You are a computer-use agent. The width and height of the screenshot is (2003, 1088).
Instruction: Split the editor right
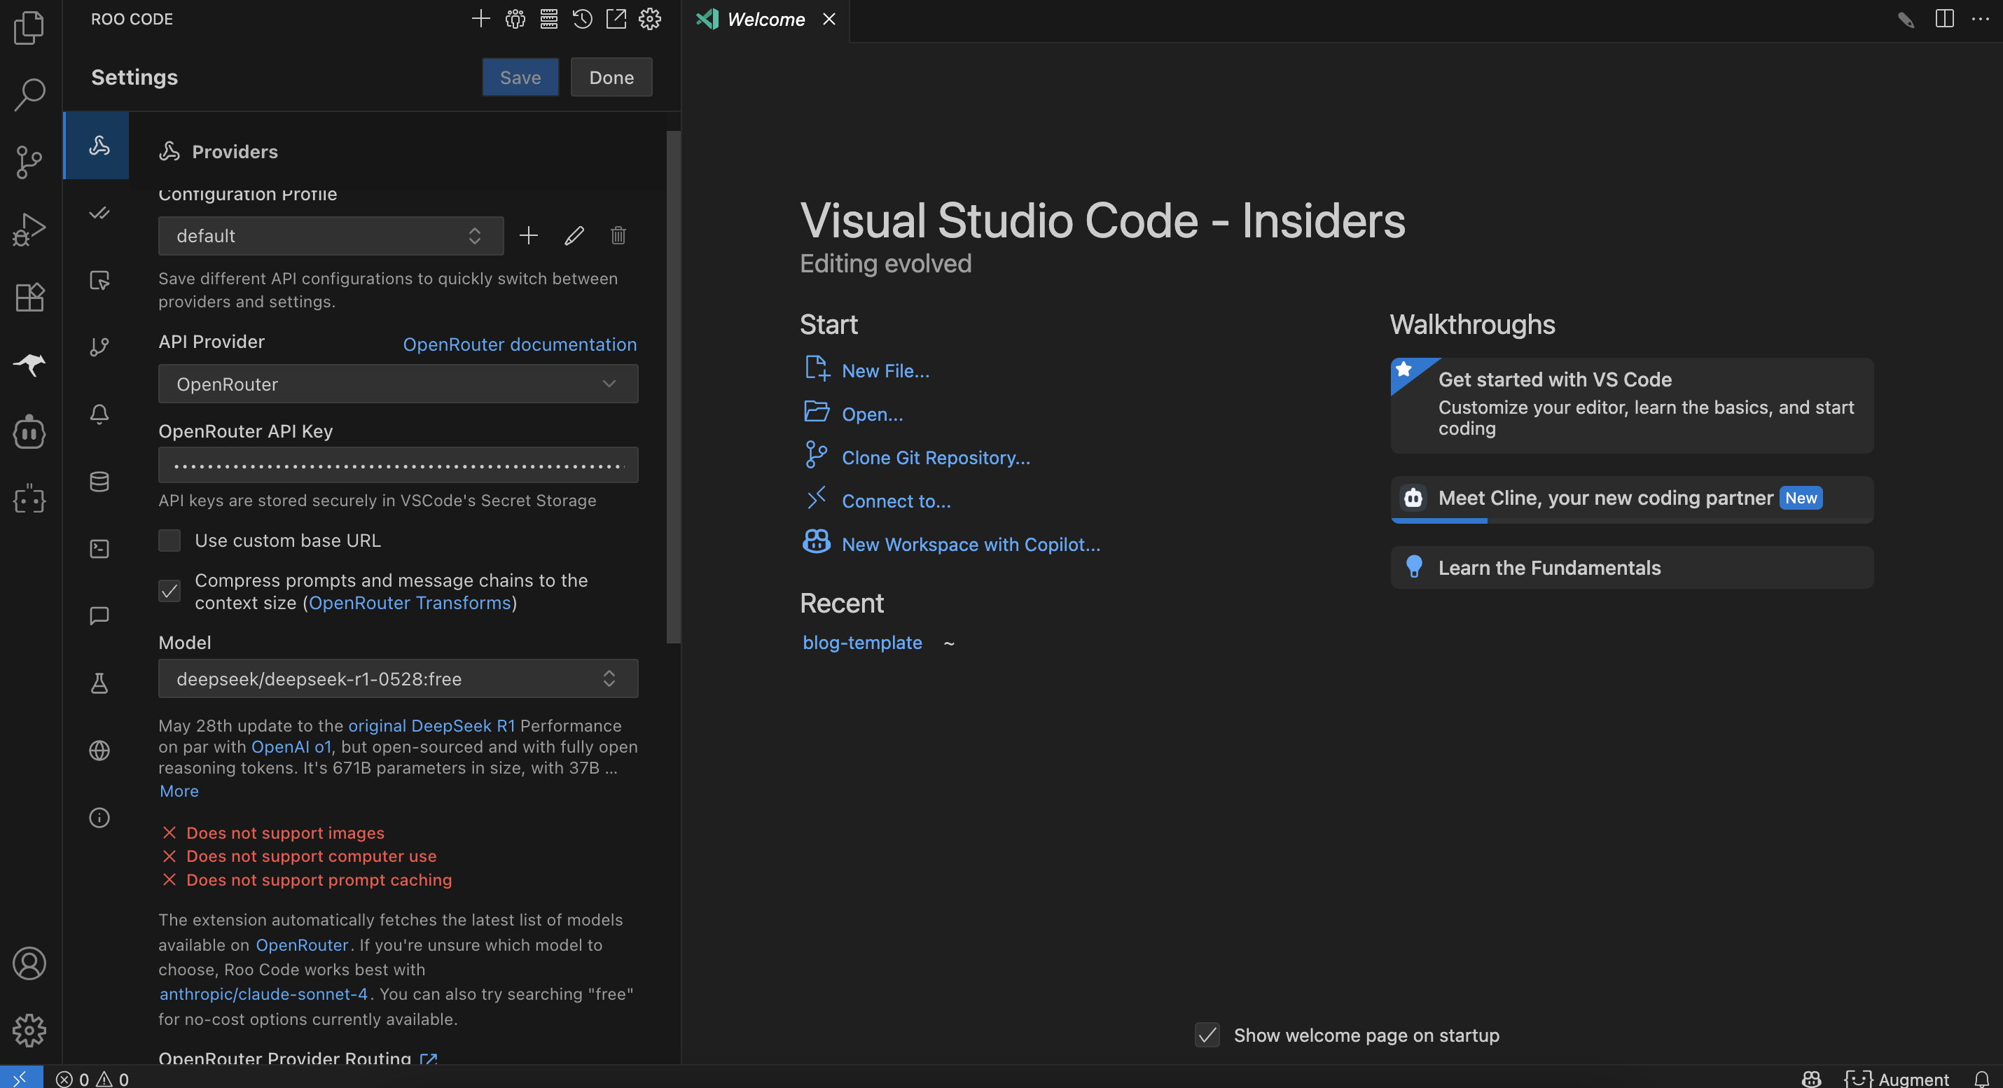coord(1944,19)
